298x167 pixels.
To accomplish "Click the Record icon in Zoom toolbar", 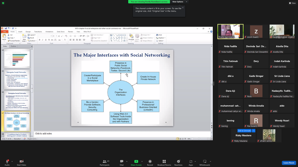I will pos(150,161).
